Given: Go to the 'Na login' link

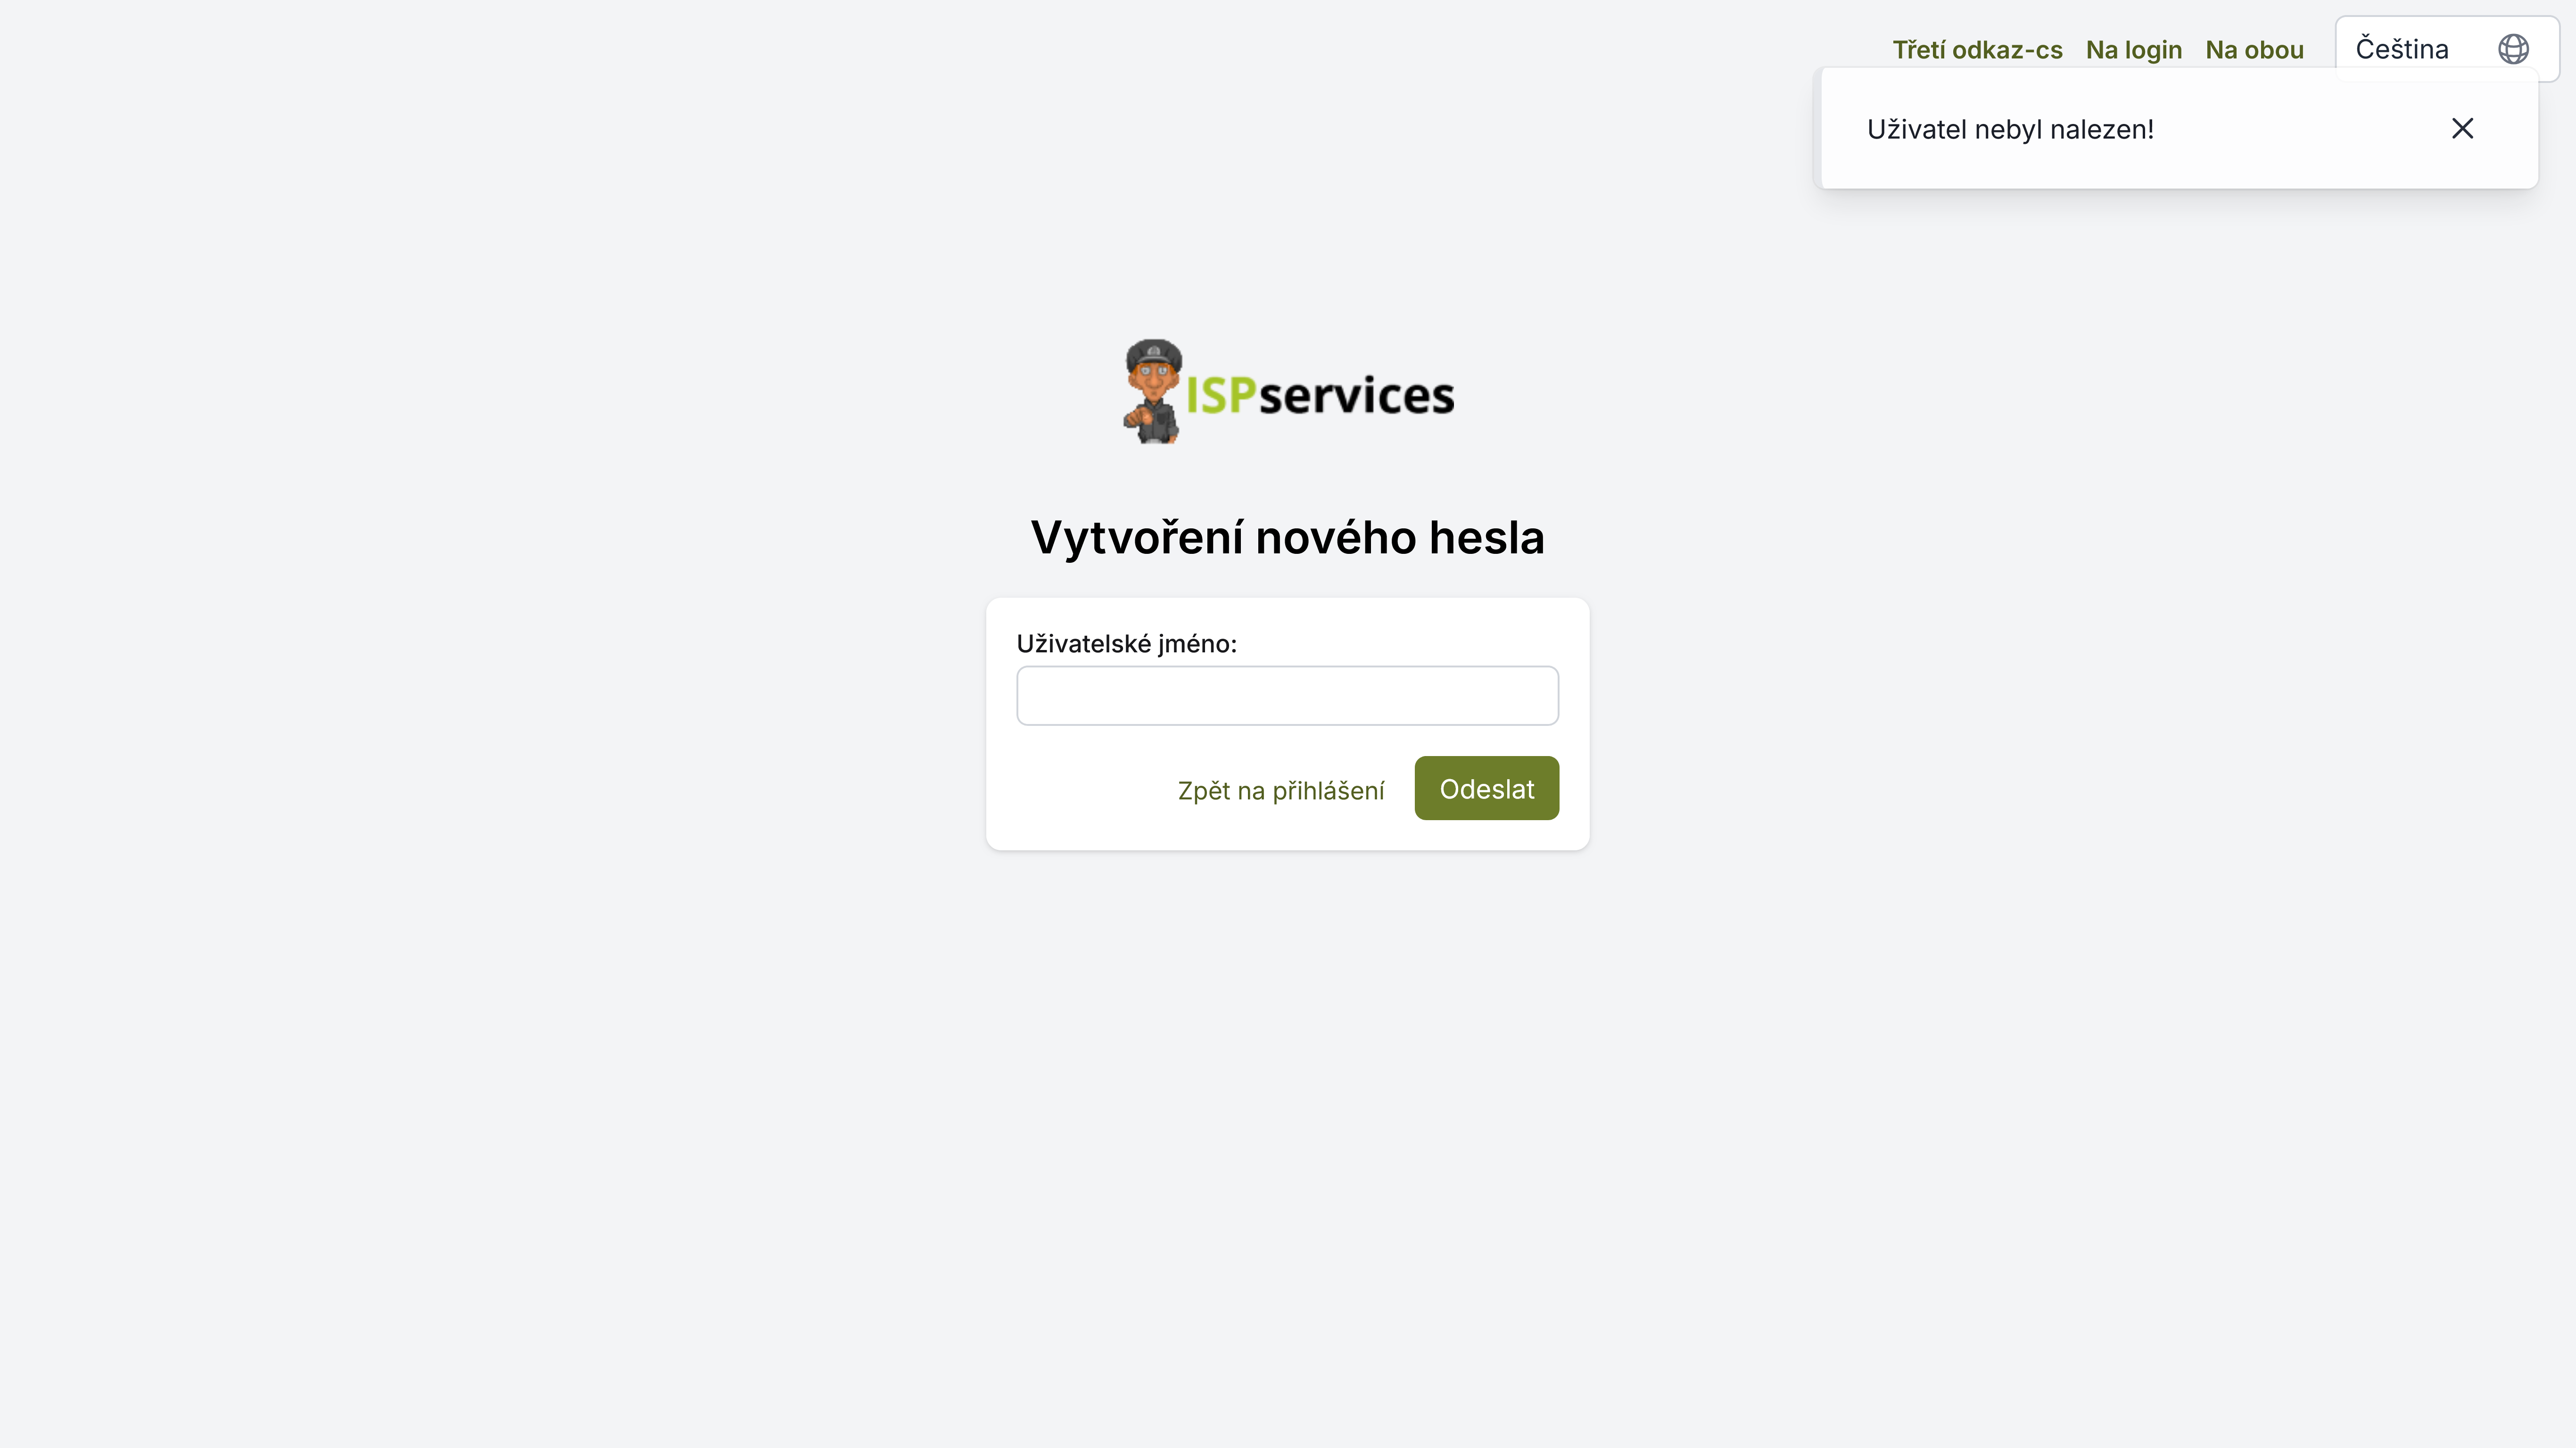Looking at the screenshot, I should 2134,50.
